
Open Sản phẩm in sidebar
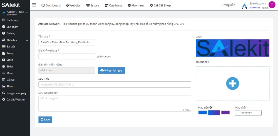(x=13, y=27)
